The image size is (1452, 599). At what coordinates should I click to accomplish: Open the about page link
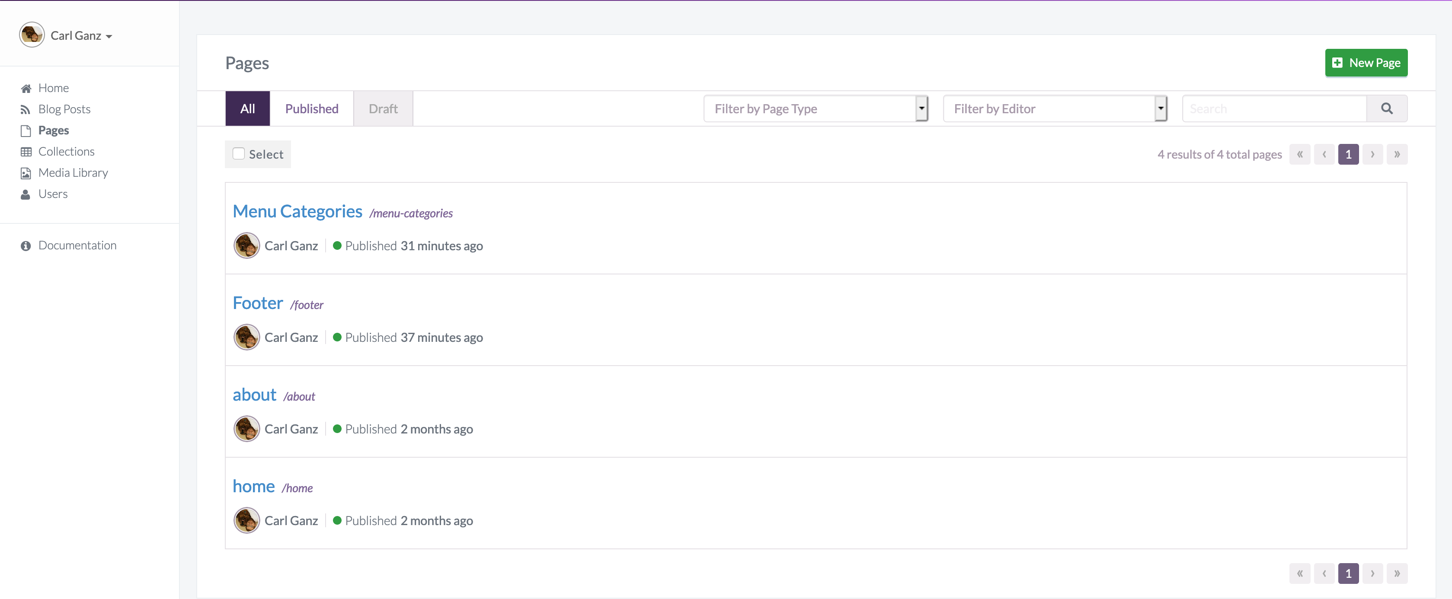point(254,395)
